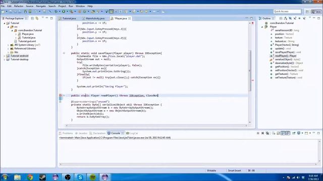Image resolution: width=323 pixels, height=181 pixels.
Task: Click Sort alphabetically icon in Outline
Action: 285,18
